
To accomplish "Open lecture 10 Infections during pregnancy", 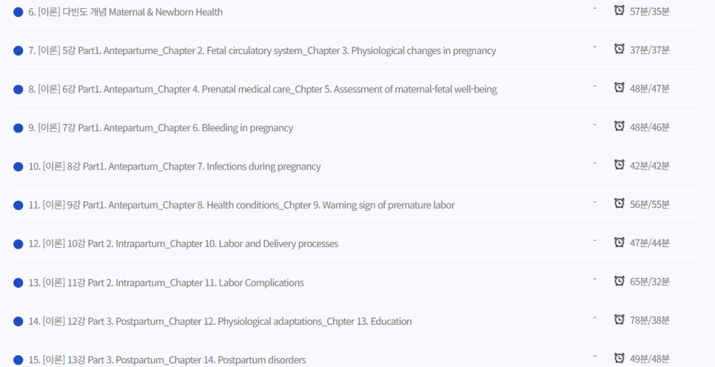I will 175,166.
